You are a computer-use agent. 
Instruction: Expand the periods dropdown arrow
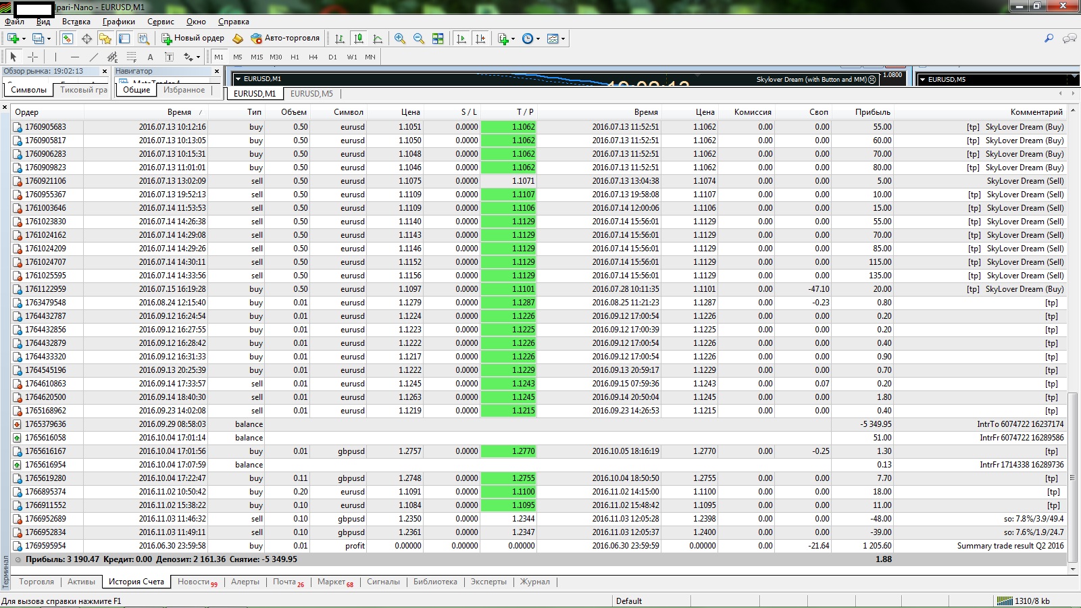[x=538, y=39]
